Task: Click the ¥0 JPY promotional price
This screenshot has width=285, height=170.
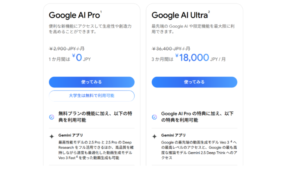Action: (81, 58)
